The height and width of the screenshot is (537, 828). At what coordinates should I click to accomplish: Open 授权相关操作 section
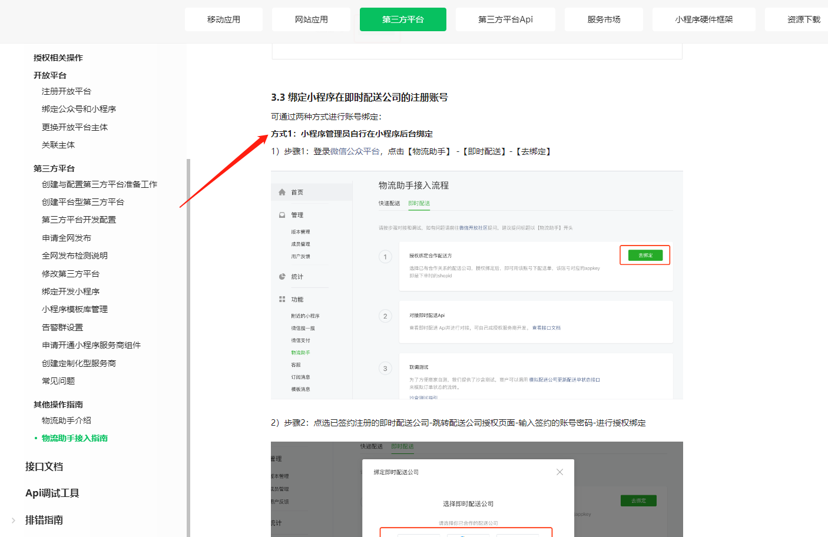[x=58, y=58]
